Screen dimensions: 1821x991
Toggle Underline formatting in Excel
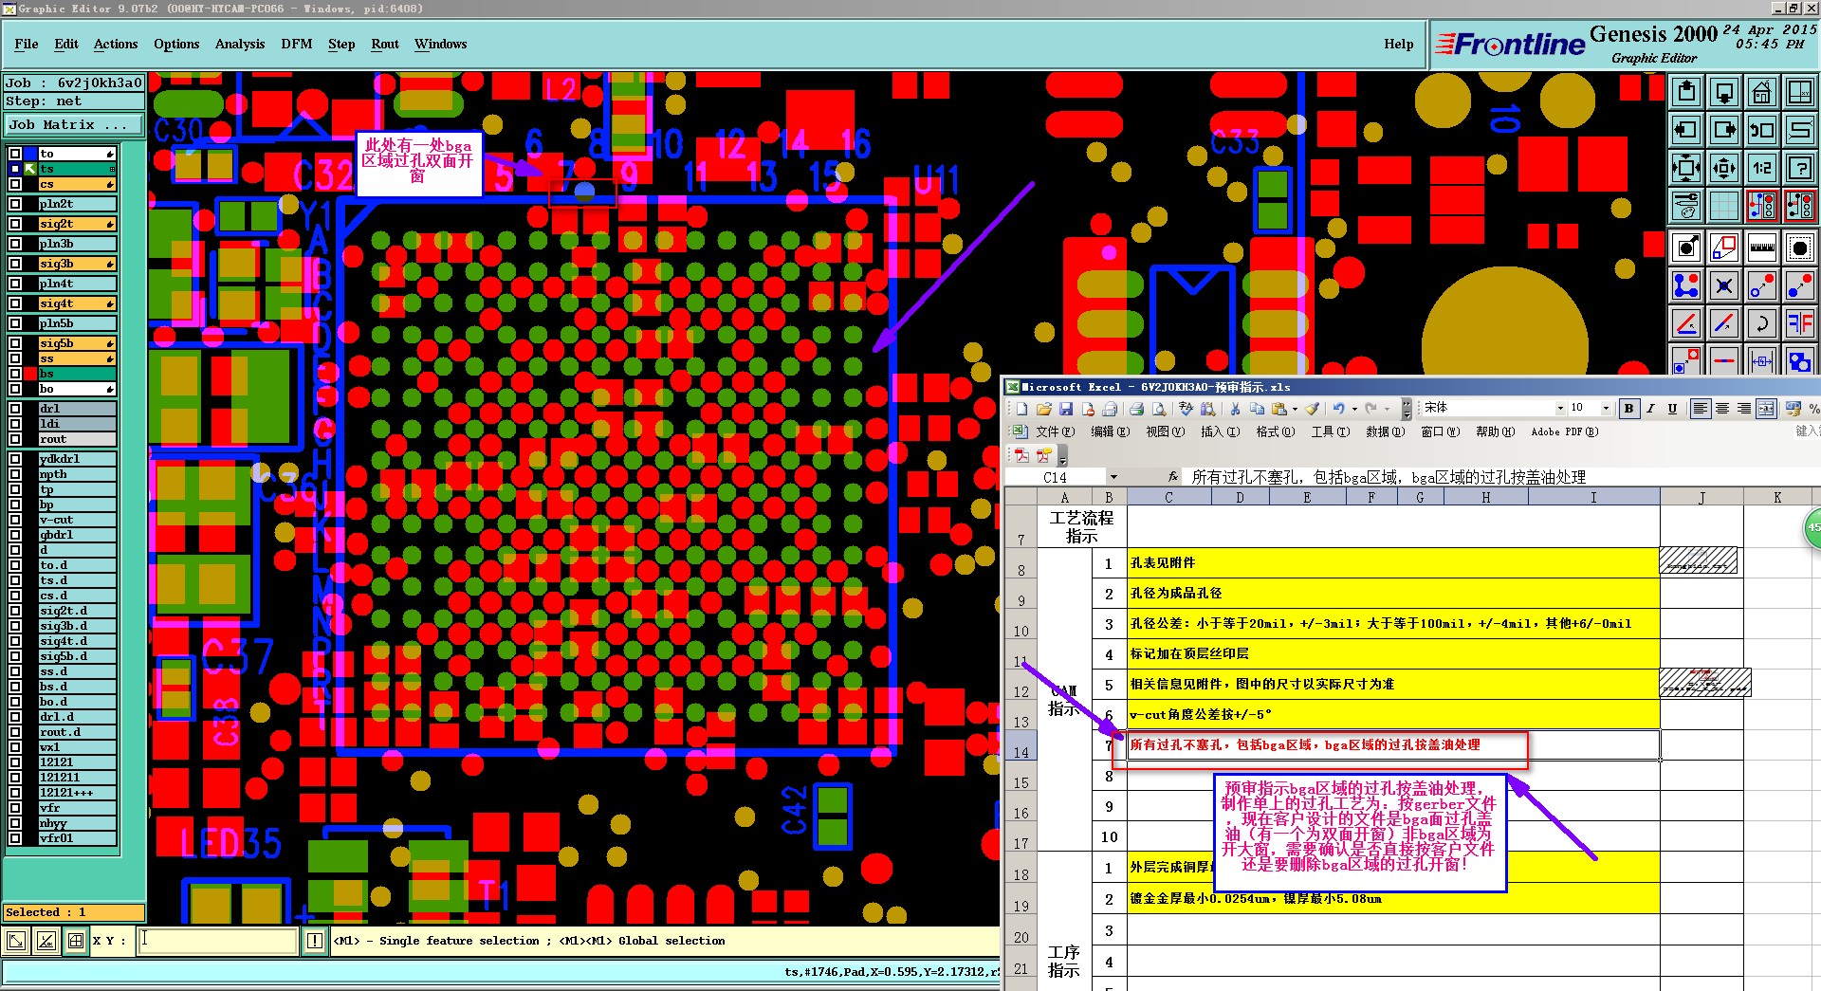1672,409
